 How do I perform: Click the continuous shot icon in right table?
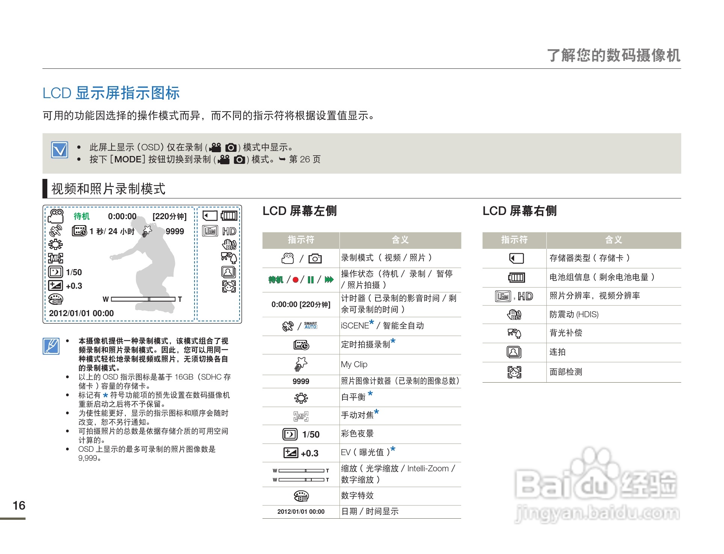click(x=514, y=352)
